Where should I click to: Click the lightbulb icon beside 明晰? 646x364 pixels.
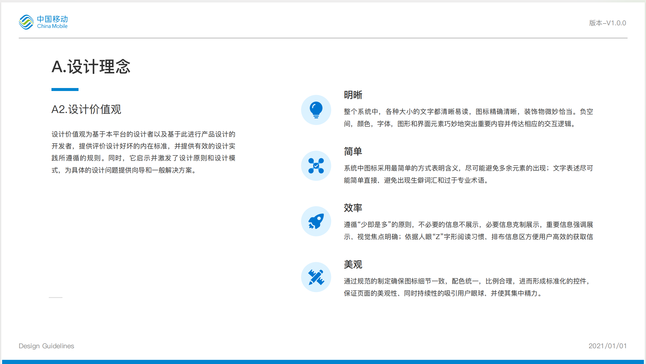[x=316, y=110]
